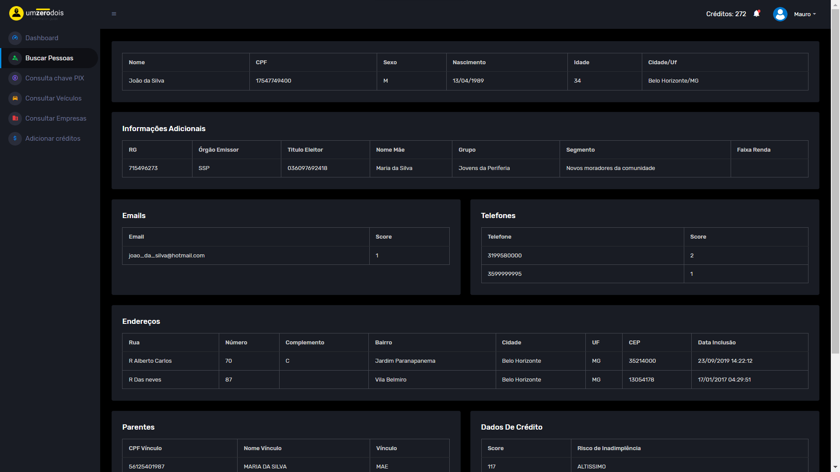Click the Créditos: 272 balance
Screen dimensions: 840x472
click(x=726, y=14)
